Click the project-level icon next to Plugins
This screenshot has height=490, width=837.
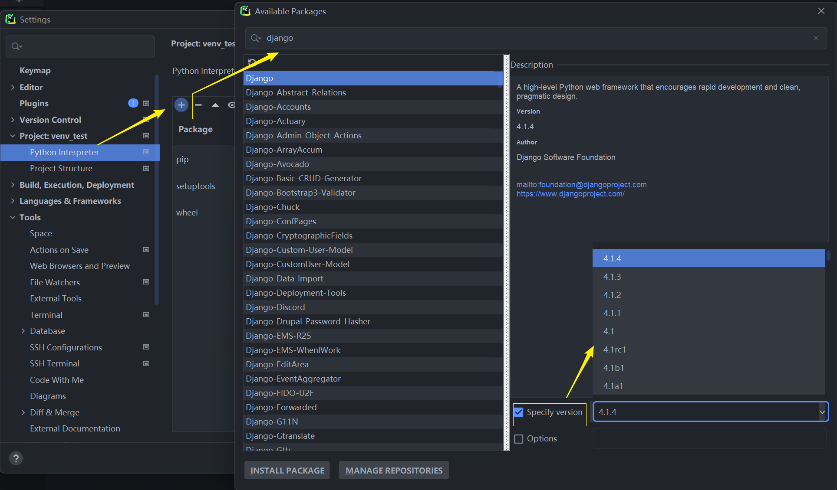pyautogui.click(x=146, y=103)
